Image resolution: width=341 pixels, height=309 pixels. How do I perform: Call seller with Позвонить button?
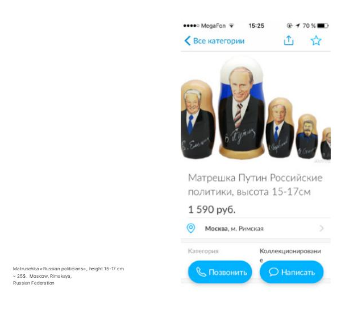point(220,272)
